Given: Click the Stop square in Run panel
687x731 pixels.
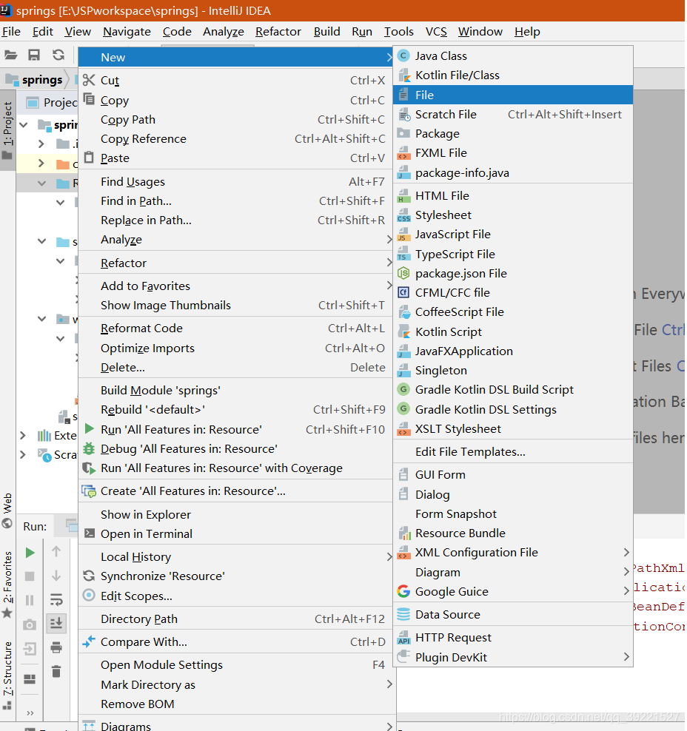Looking at the screenshot, I should pos(30,576).
